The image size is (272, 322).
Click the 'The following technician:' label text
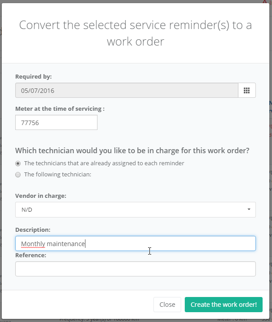pos(58,174)
